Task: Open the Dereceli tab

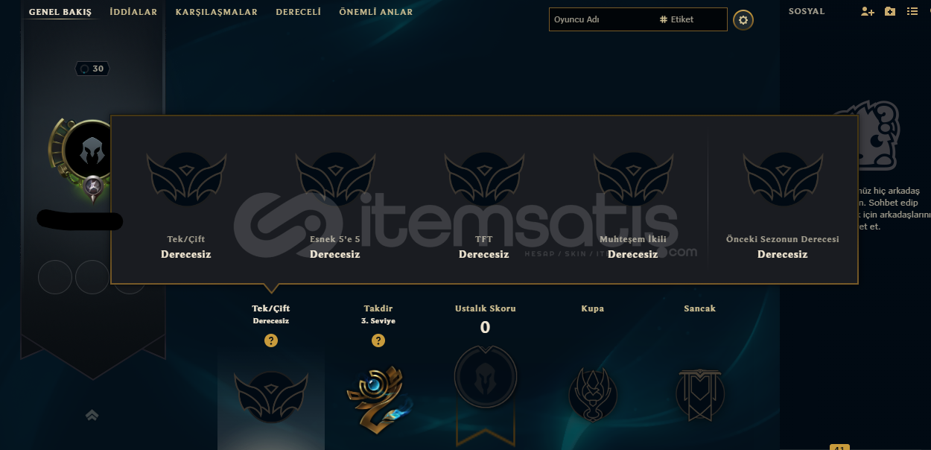Action: pos(298,12)
